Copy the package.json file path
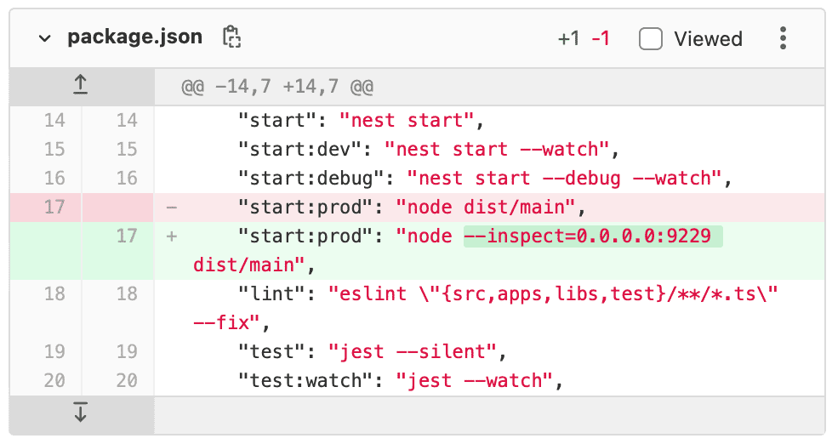Screen dimensions: 832x444 tap(231, 37)
